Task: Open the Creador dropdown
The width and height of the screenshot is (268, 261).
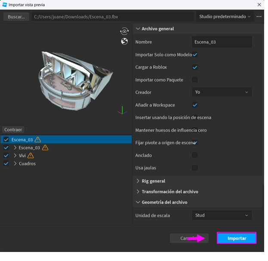Action: click(222, 92)
